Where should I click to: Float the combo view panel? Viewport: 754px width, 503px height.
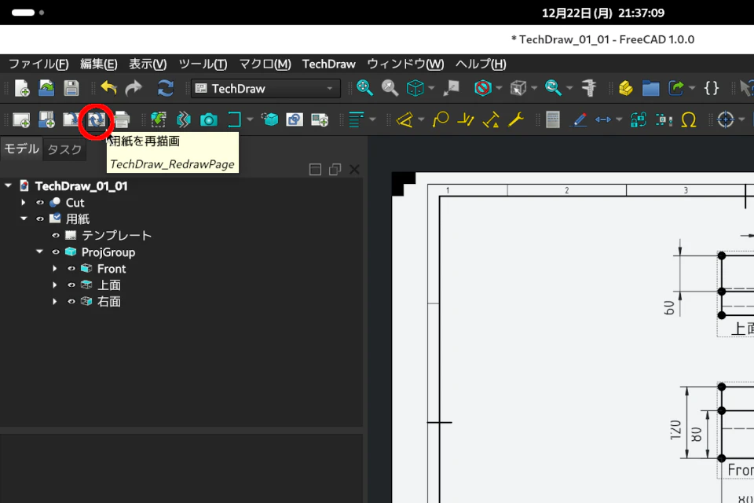pos(335,170)
